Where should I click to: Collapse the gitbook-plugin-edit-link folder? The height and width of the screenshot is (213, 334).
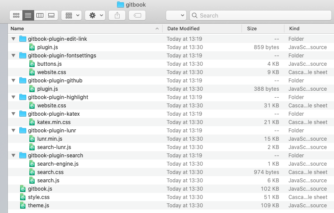tap(14, 39)
